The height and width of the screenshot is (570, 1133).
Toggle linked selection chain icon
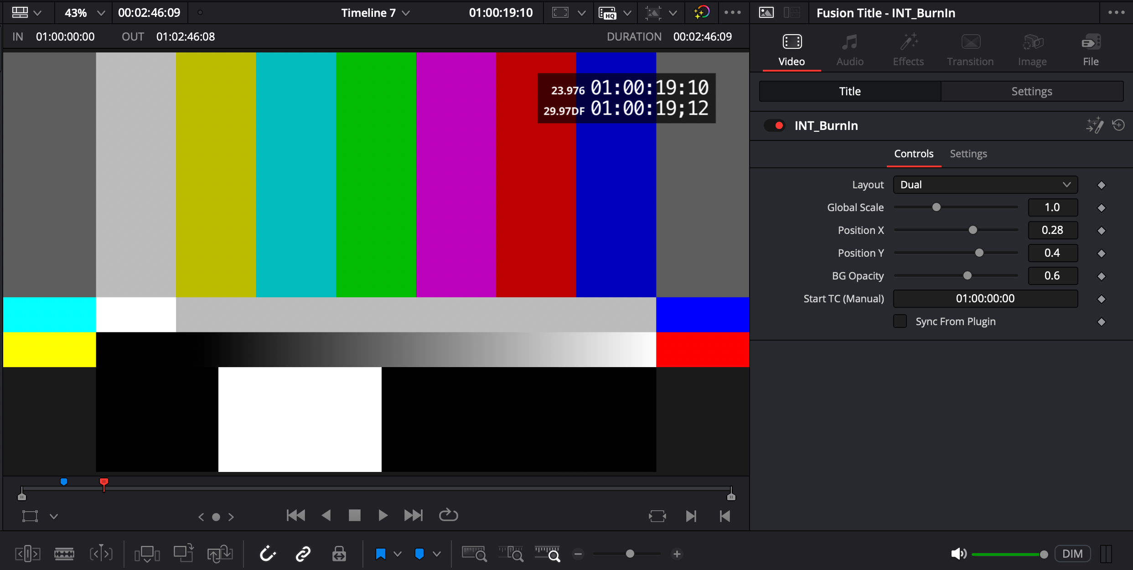(x=303, y=554)
